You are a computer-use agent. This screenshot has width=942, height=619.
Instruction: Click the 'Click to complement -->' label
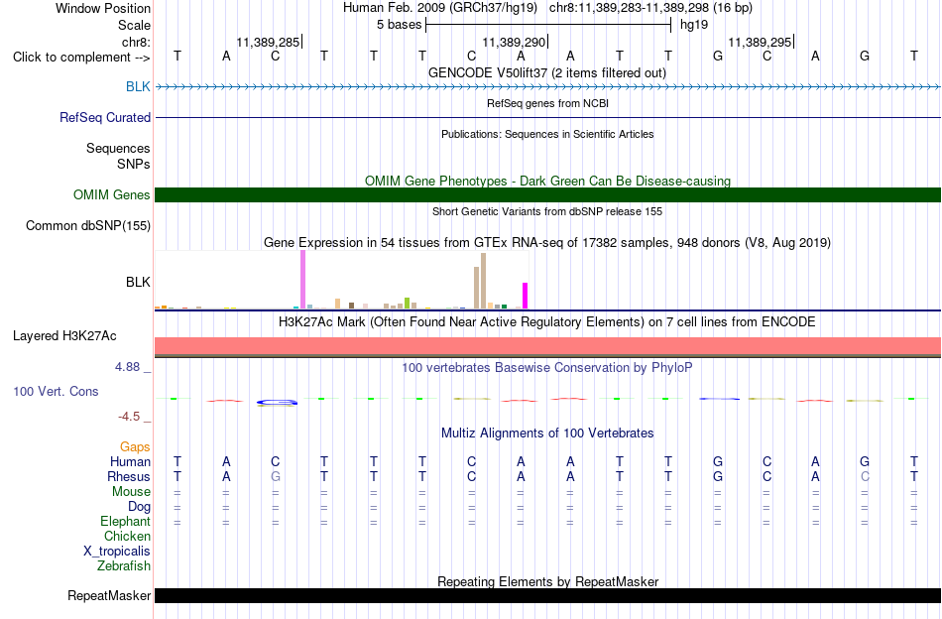(x=81, y=58)
